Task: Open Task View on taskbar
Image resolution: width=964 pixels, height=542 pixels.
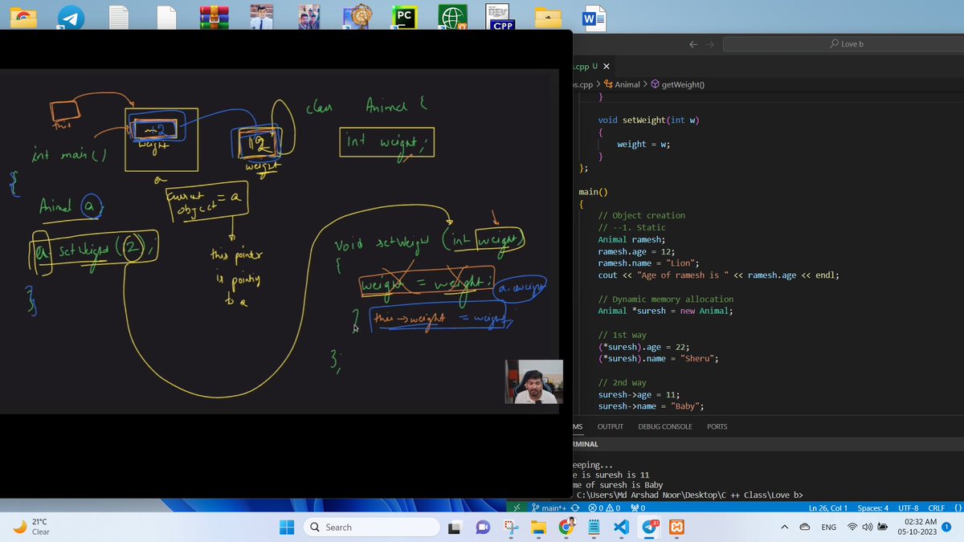Action: [455, 528]
